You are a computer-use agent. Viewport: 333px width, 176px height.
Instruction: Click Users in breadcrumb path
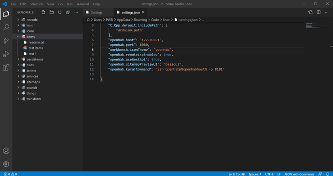click(97, 19)
